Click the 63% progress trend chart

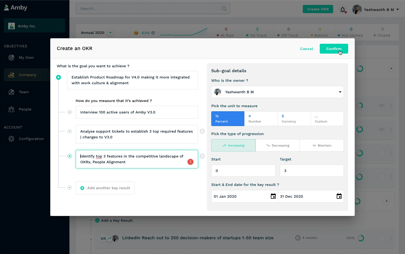[184, 32]
